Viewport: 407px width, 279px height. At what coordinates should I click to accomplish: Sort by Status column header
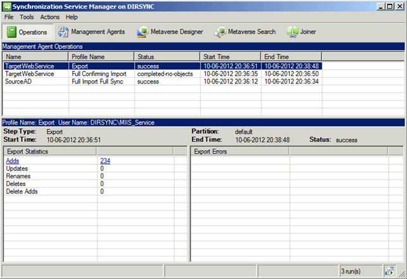(167, 56)
